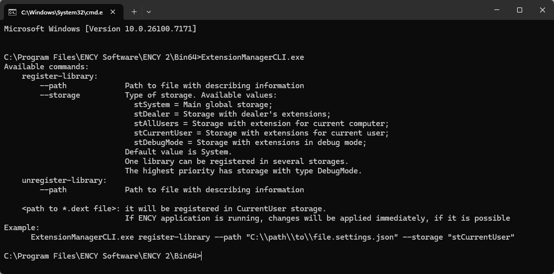Click the unregister-library command heading
The image size is (554, 274).
[64, 180]
